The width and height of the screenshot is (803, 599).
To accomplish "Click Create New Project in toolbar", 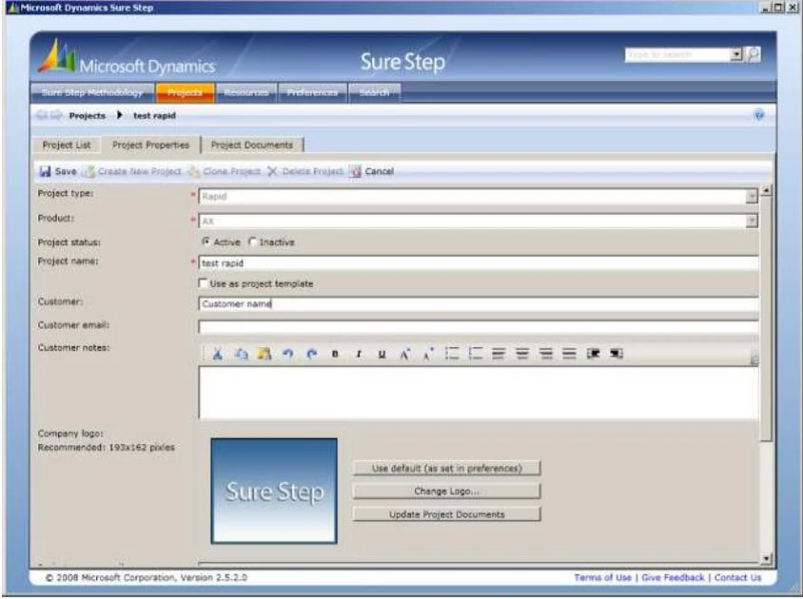I will tap(132, 171).
